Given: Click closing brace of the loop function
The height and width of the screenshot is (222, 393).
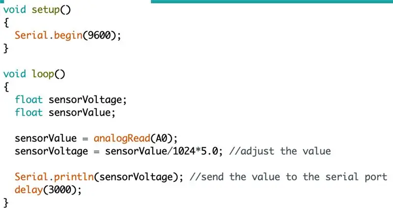Looking at the screenshot, I should click(x=6, y=203).
